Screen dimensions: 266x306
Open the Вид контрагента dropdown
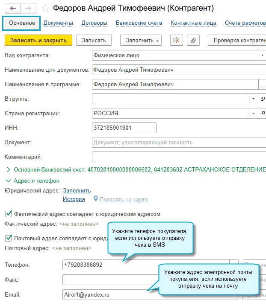(261, 55)
